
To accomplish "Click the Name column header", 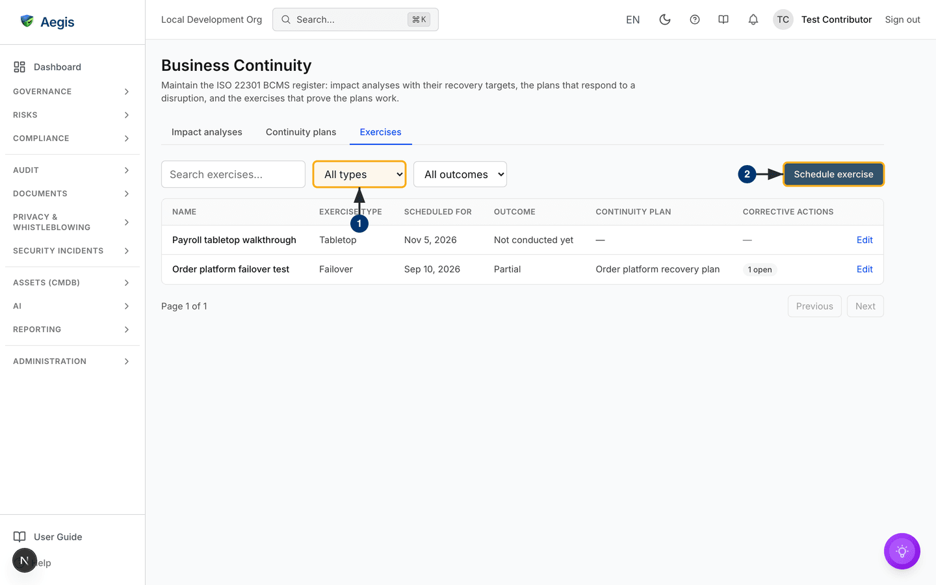I will click(185, 212).
